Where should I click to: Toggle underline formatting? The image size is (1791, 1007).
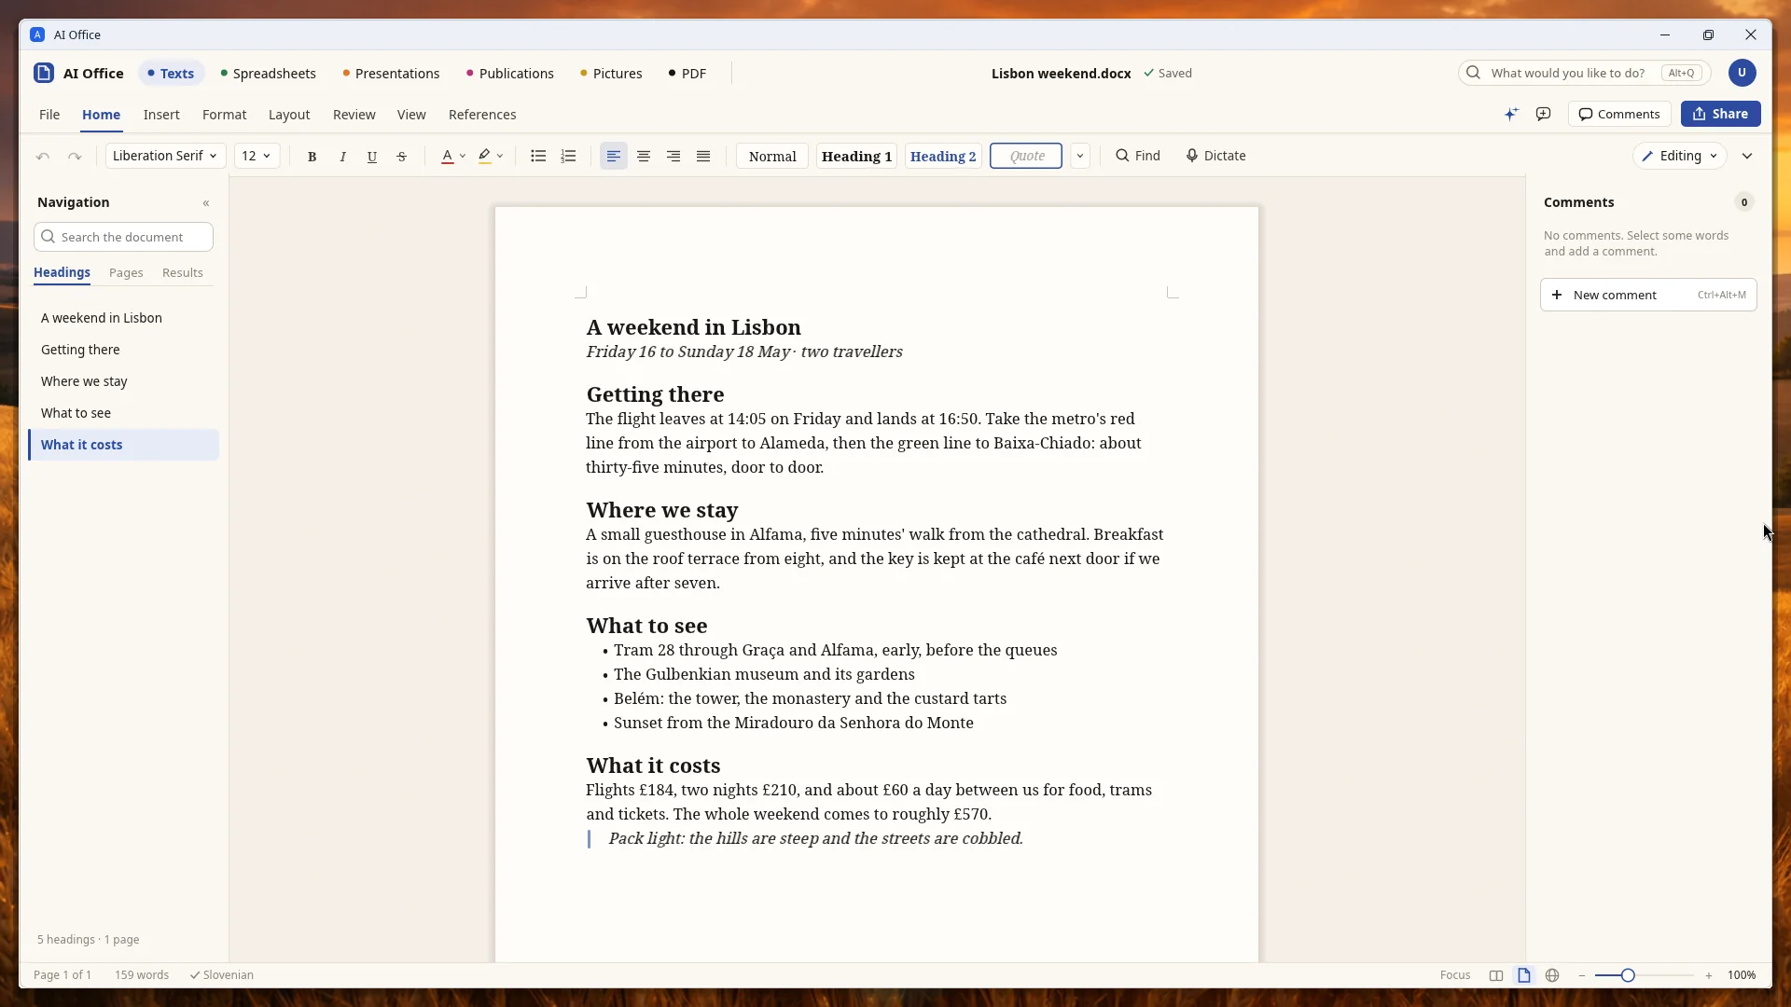pos(372,157)
